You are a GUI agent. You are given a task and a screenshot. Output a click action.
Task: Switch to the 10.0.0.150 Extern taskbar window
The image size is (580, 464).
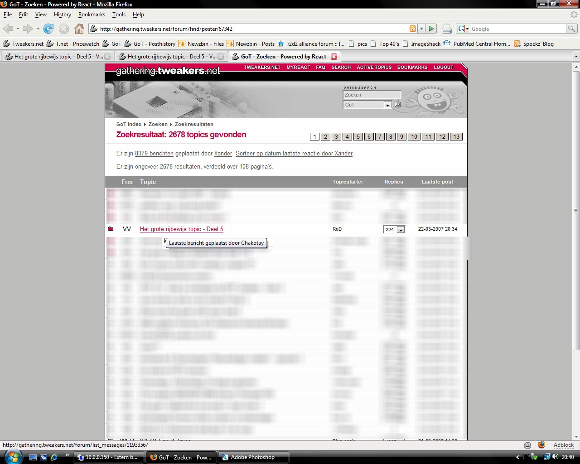pos(109,457)
